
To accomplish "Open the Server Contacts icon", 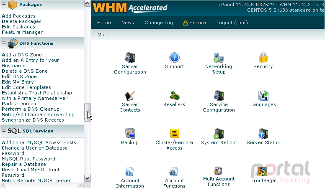I will tap(130, 96).
